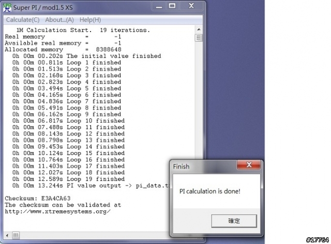Click the 'Loop 15 finished' line
The image size is (331, 244).
(x=68, y=153)
